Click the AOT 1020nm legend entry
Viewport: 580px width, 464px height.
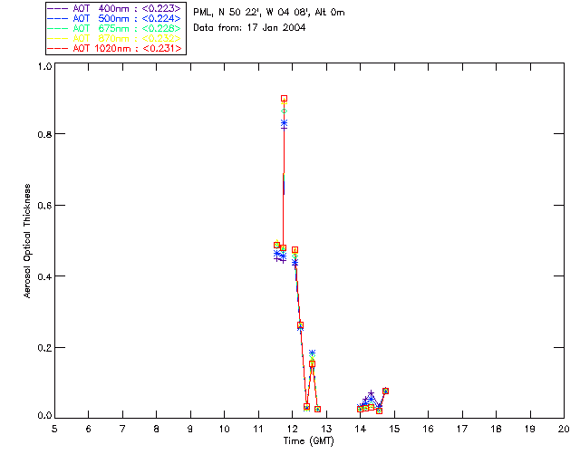[114, 48]
